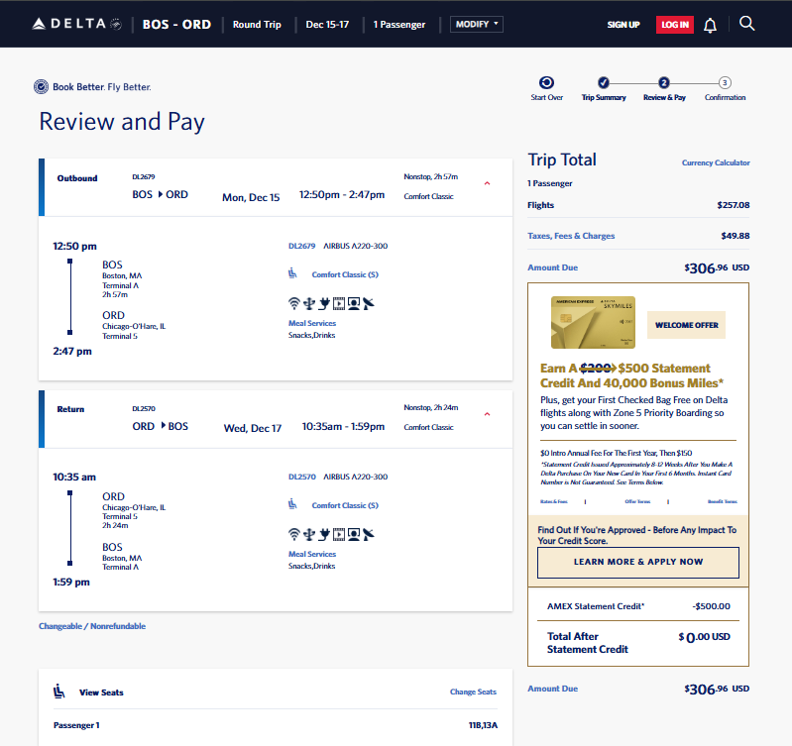Click outbound Comfort Classic (S) link

point(345,274)
